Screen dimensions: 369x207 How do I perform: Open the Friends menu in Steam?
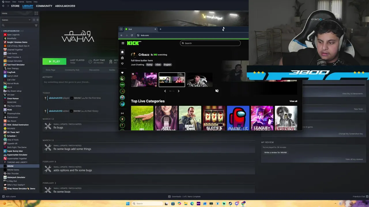pos(21,2)
